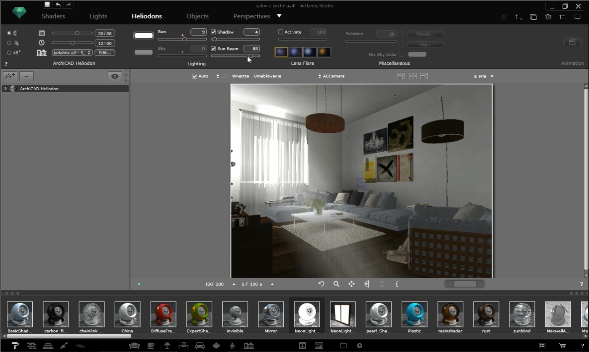Click the rotate-back arrow below preview
Viewport: 589px width, 352px height.
tap(321, 284)
